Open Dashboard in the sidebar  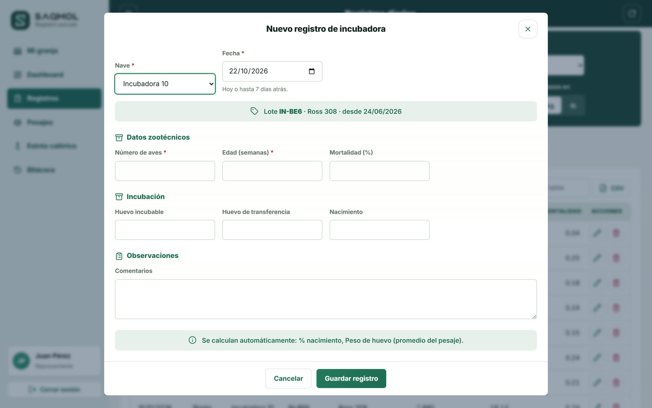tap(54, 75)
